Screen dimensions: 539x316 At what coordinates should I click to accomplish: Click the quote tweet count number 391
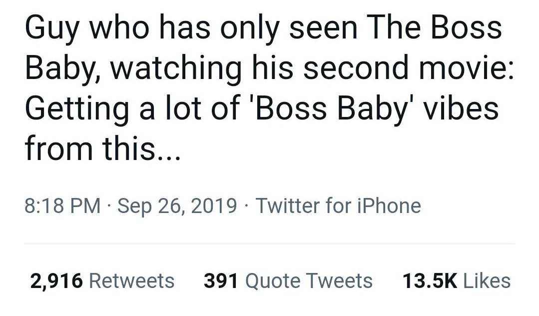[221, 280]
